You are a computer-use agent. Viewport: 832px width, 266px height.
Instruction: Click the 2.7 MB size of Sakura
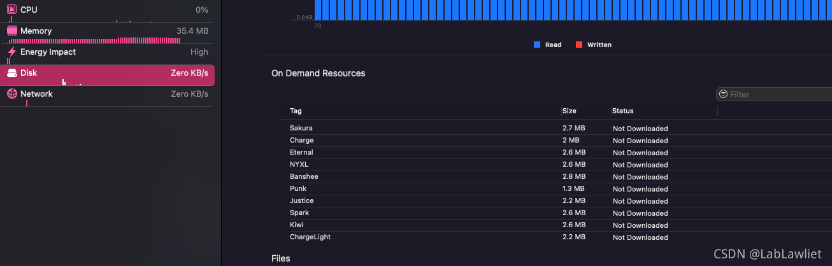[x=573, y=128]
